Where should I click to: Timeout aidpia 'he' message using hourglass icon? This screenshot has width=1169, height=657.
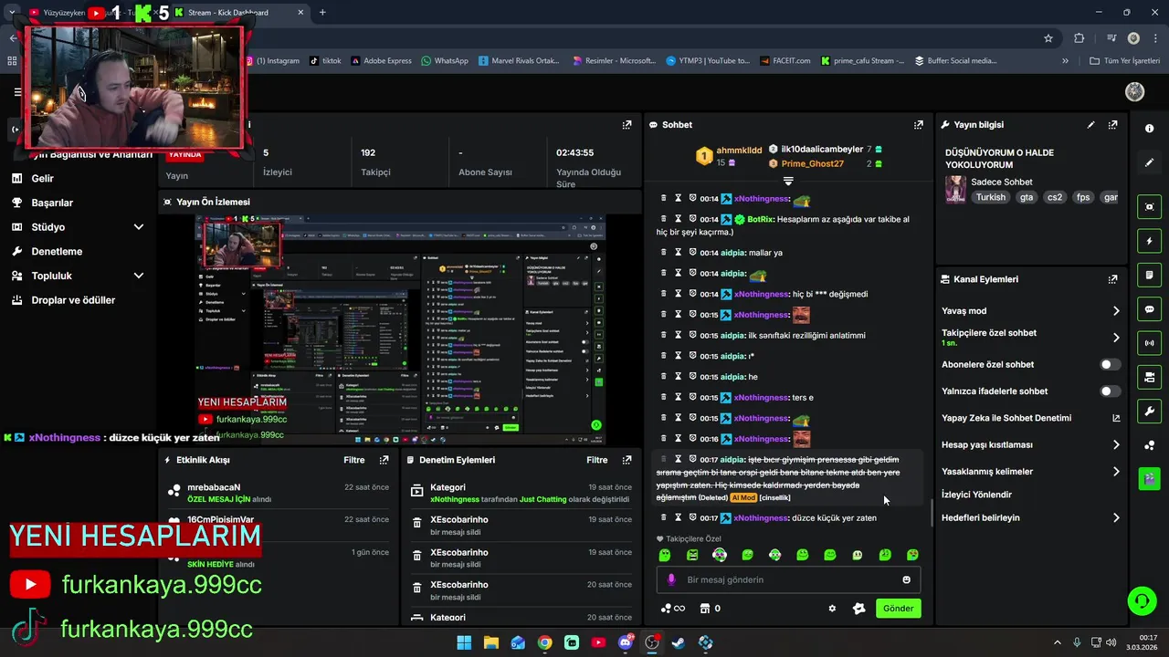pyautogui.click(x=679, y=377)
